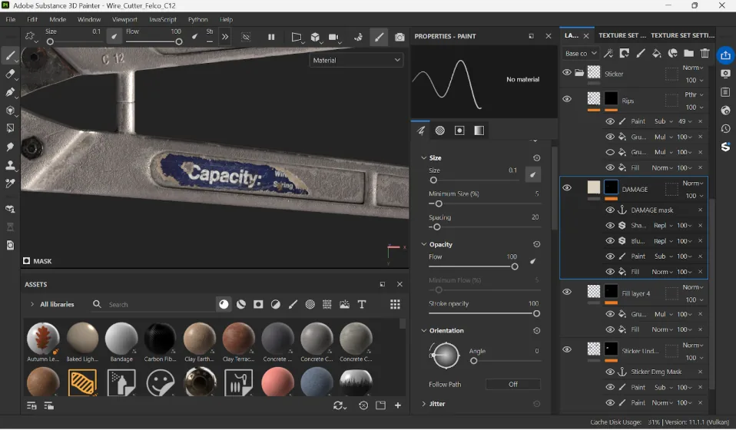Open the Export textures side button

pyautogui.click(x=726, y=55)
